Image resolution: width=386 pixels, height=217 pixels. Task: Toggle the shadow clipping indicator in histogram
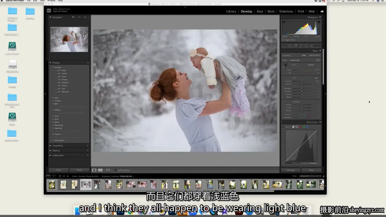point(283,22)
